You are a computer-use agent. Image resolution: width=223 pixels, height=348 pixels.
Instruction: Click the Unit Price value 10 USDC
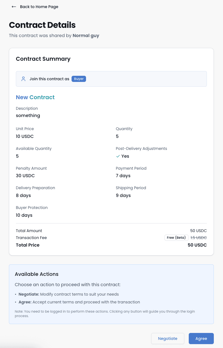click(25, 136)
